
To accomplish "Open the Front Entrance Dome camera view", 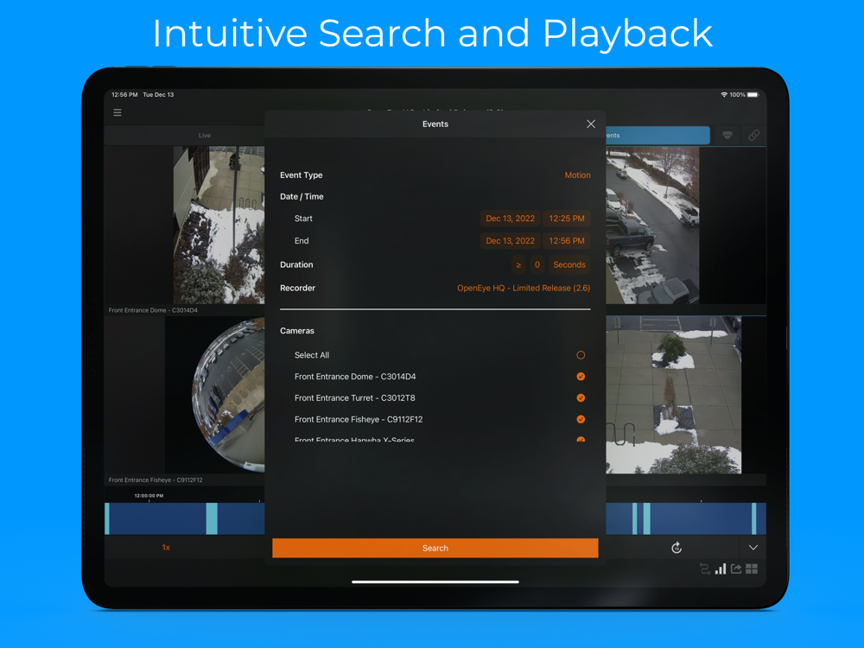I will coord(219,225).
